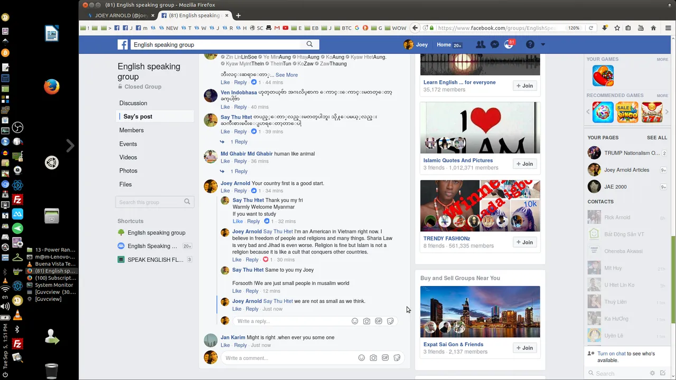
Task: Click Firefox reload button
Action: pos(591,28)
